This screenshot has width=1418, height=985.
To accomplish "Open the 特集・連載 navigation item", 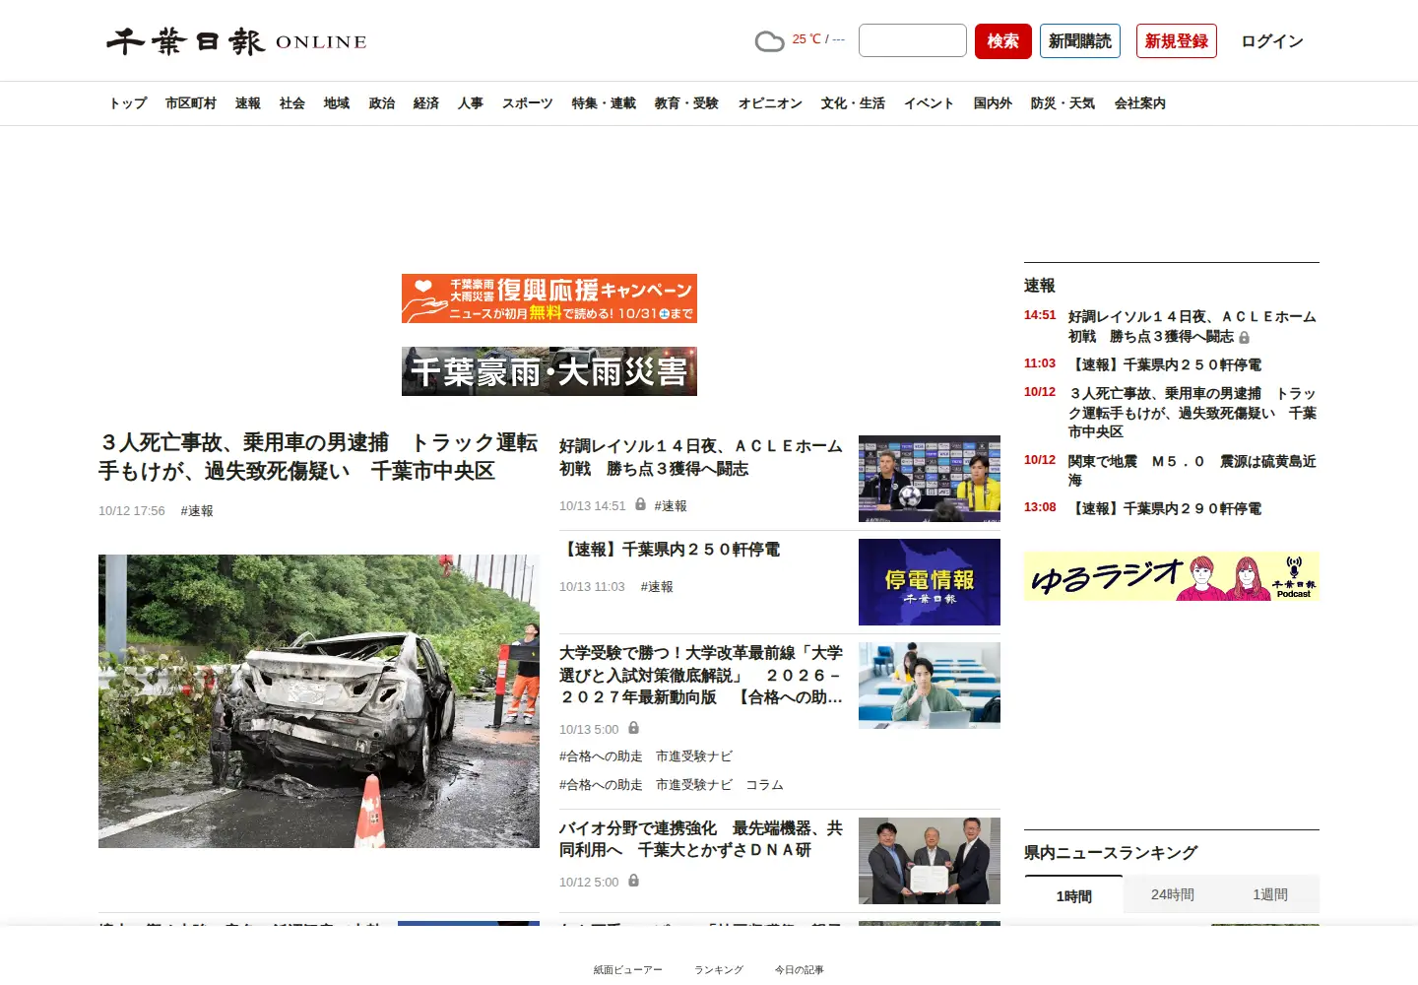I will click(x=604, y=103).
